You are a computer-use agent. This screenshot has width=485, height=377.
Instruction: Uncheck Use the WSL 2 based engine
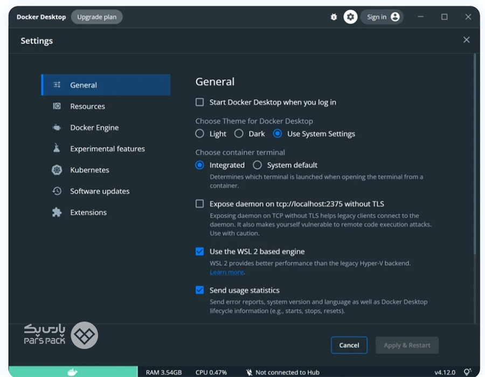(200, 252)
